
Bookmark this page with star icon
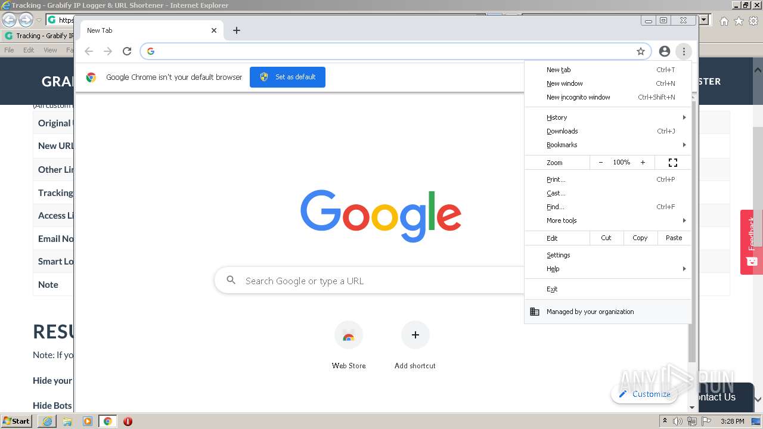pos(641,51)
